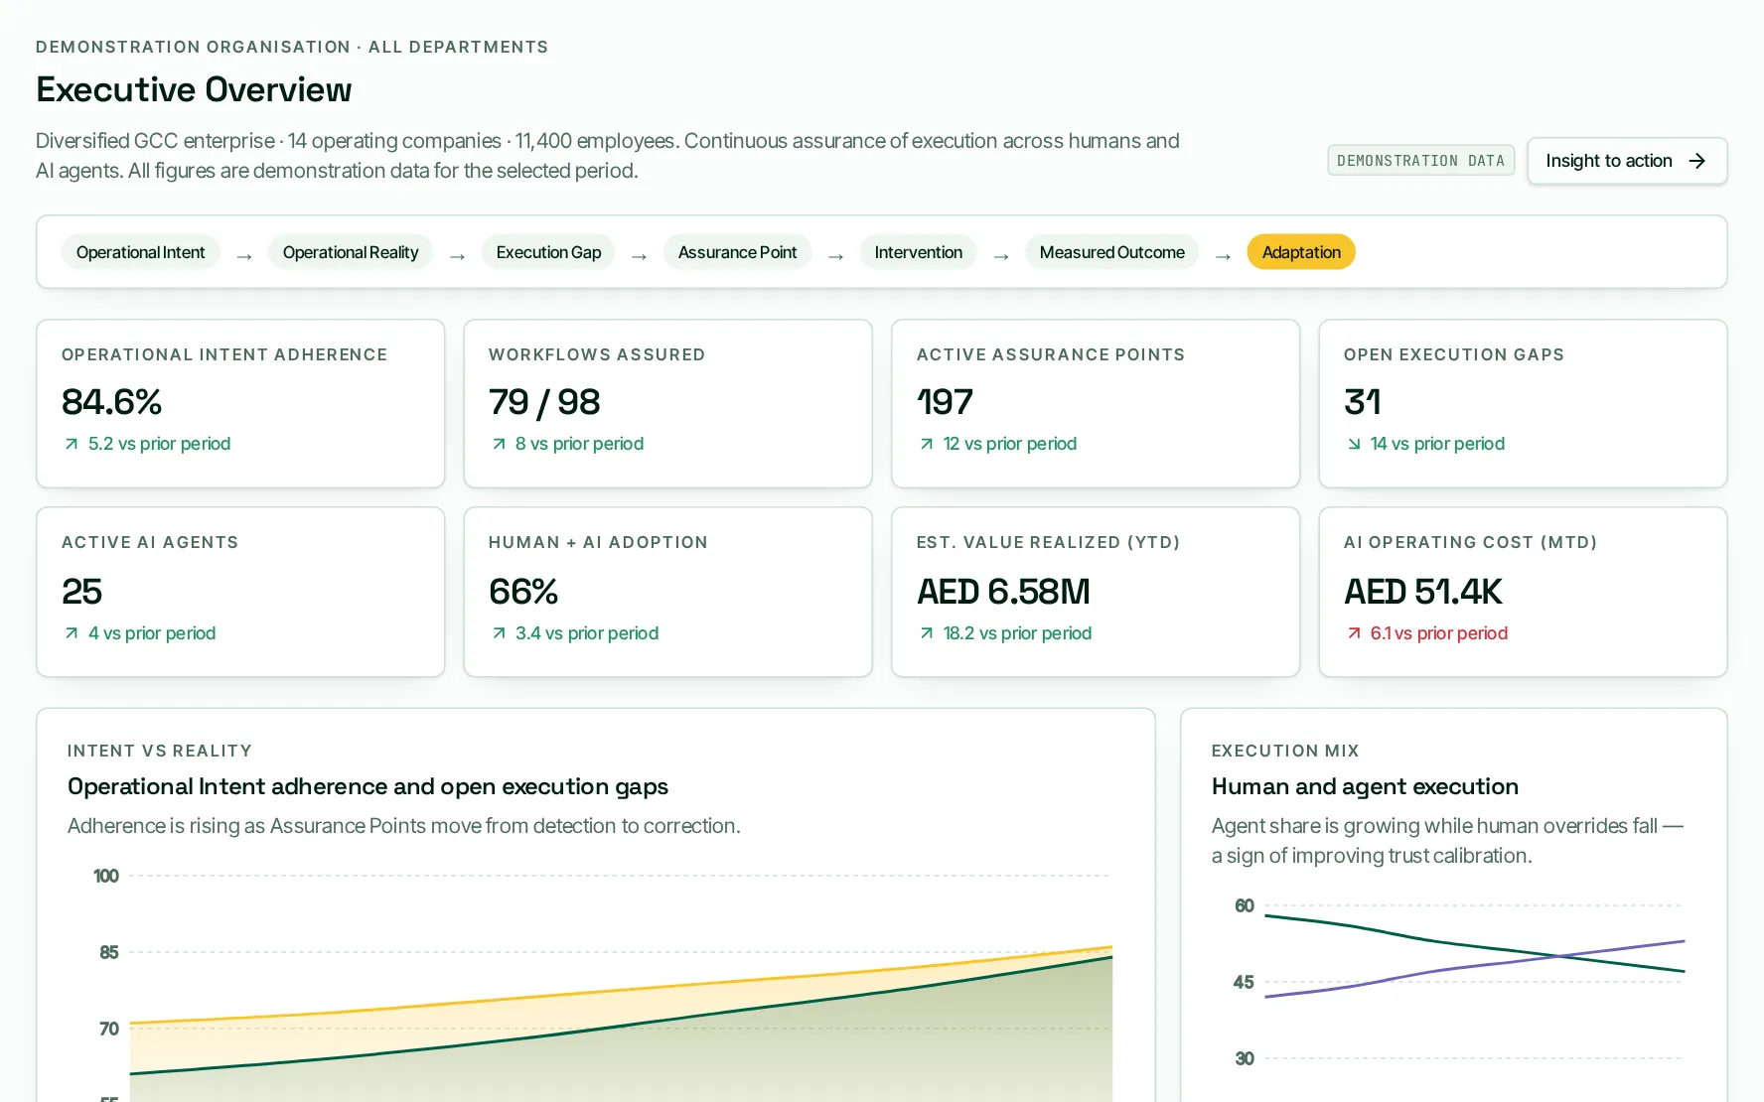Click the 84.6% adherence value
The width and height of the screenshot is (1764, 1102).
click(x=111, y=402)
